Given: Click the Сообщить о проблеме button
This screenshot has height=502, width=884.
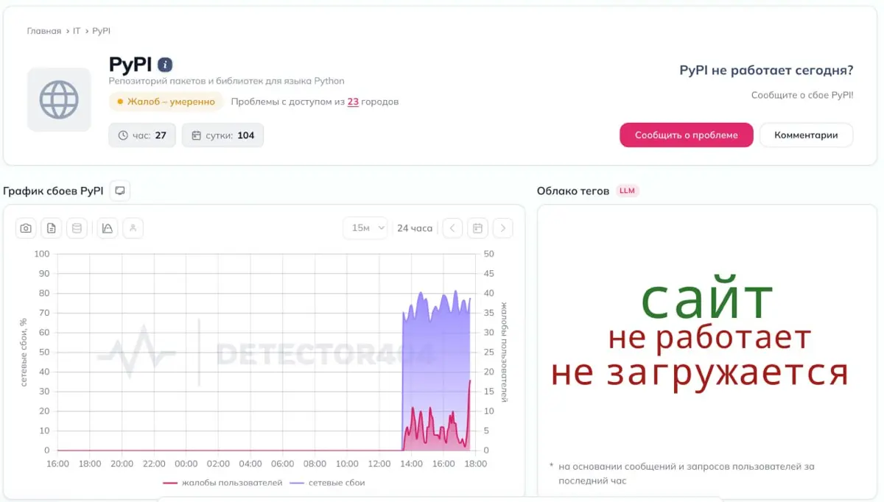Looking at the screenshot, I should pyautogui.click(x=686, y=135).
